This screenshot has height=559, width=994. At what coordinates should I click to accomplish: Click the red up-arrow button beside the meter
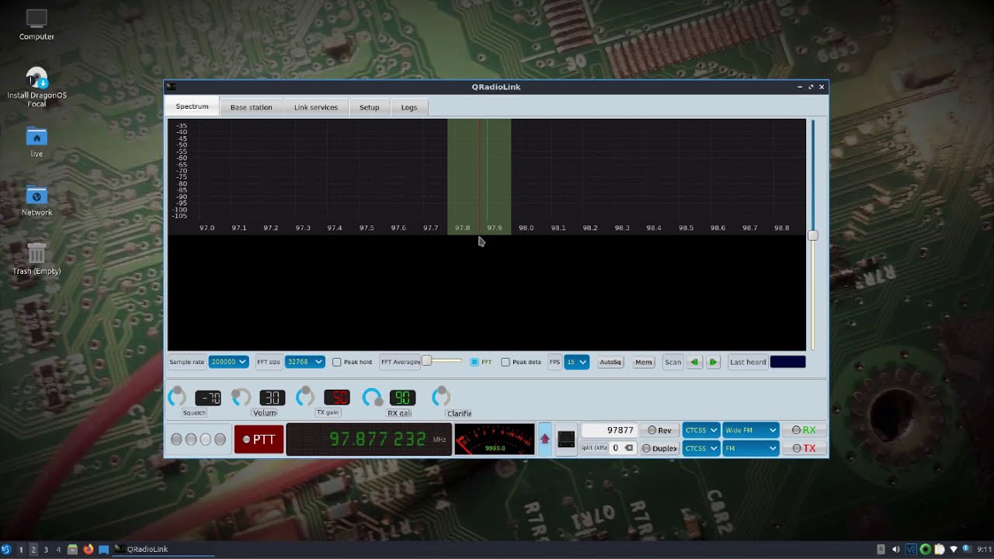tap(544, 439)
